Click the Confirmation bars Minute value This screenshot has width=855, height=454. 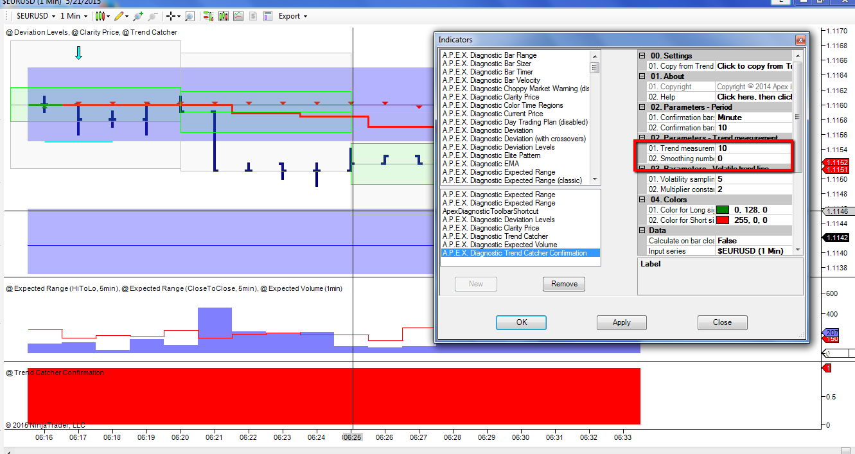pyautogui.click(x=754, y=118)
